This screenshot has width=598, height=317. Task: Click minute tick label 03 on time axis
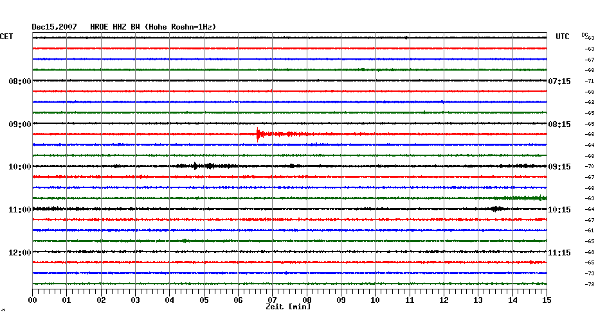(x=136, y=300)
